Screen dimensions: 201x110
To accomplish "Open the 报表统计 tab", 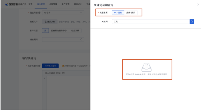I will coord(78,4).
